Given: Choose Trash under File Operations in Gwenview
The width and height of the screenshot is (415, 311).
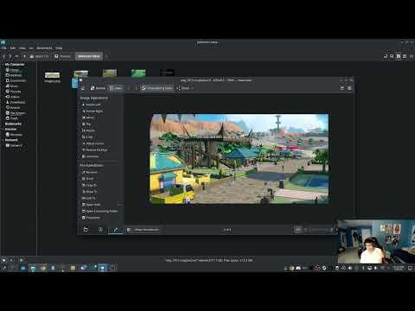Looking at the screenshot, I should pyautogui.click(x=88, y=179).
